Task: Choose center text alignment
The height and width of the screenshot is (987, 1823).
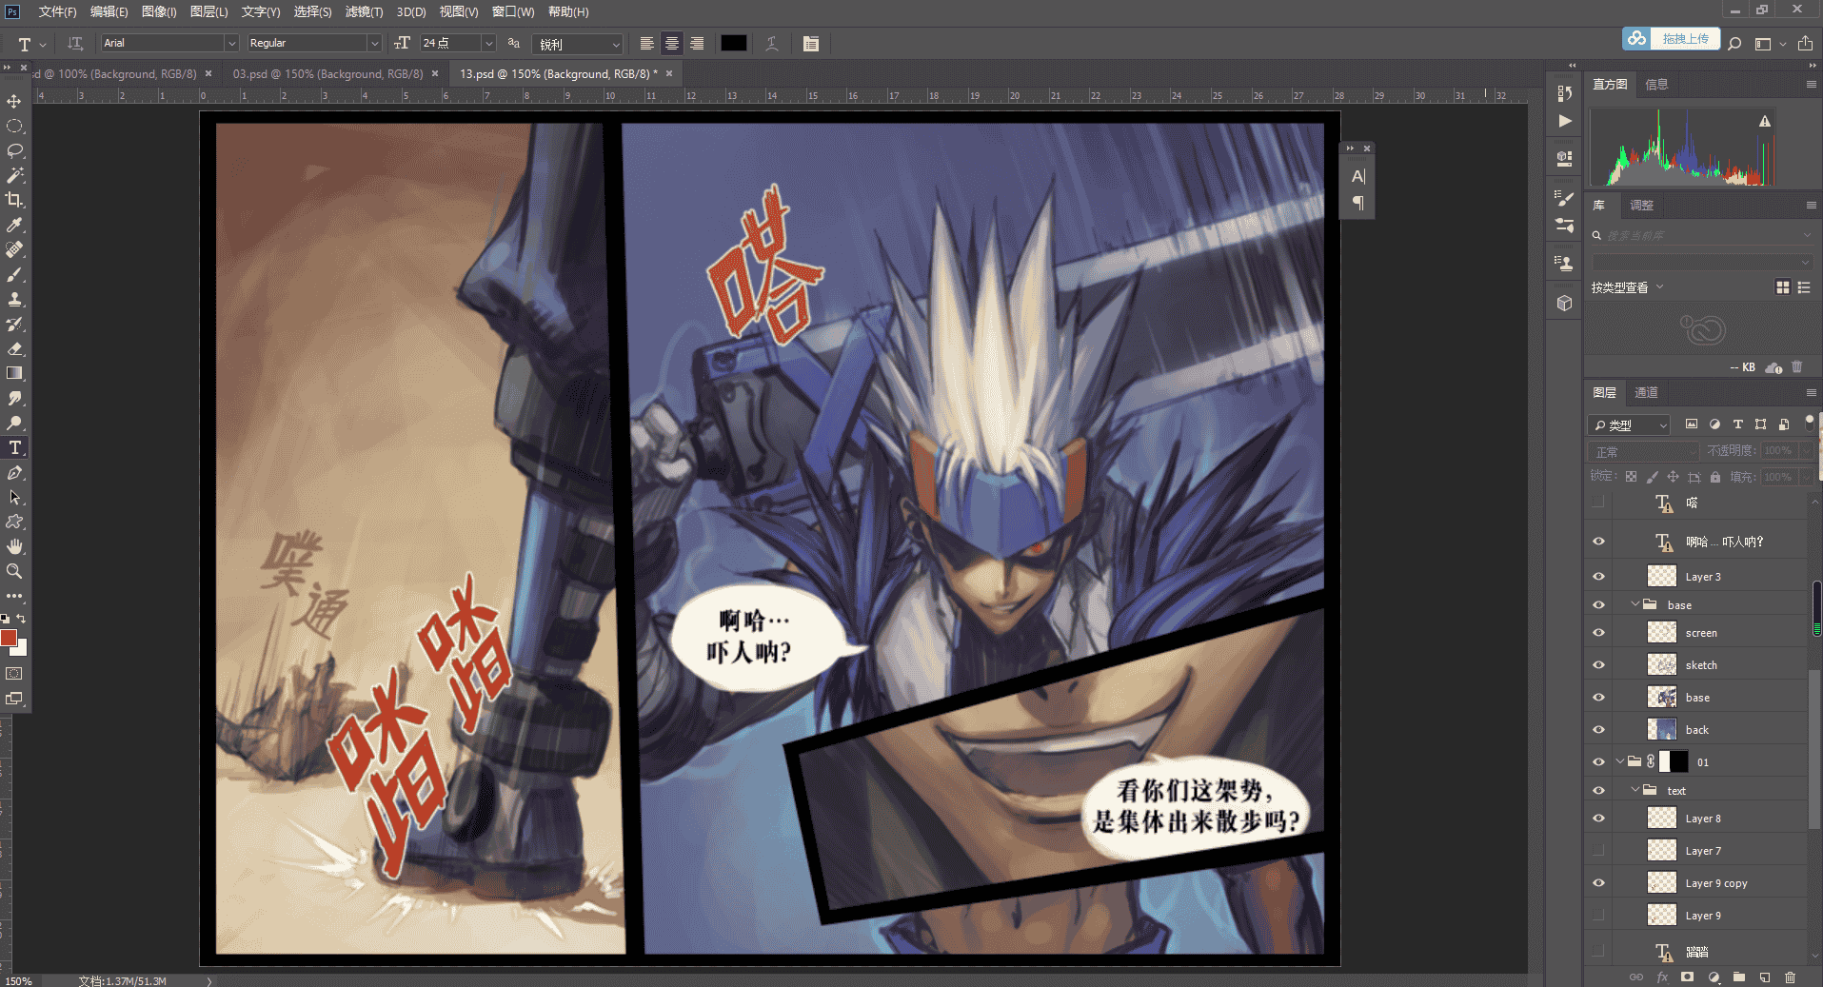Action: click(672, 44)
